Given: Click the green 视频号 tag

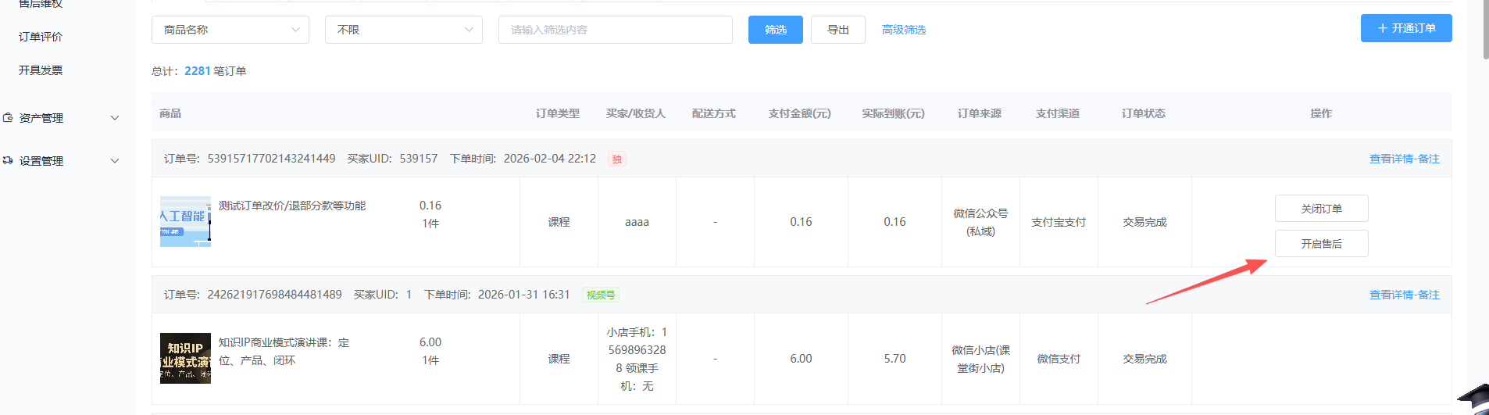Looking at the screenshot, I should click(x=601, y=295).
